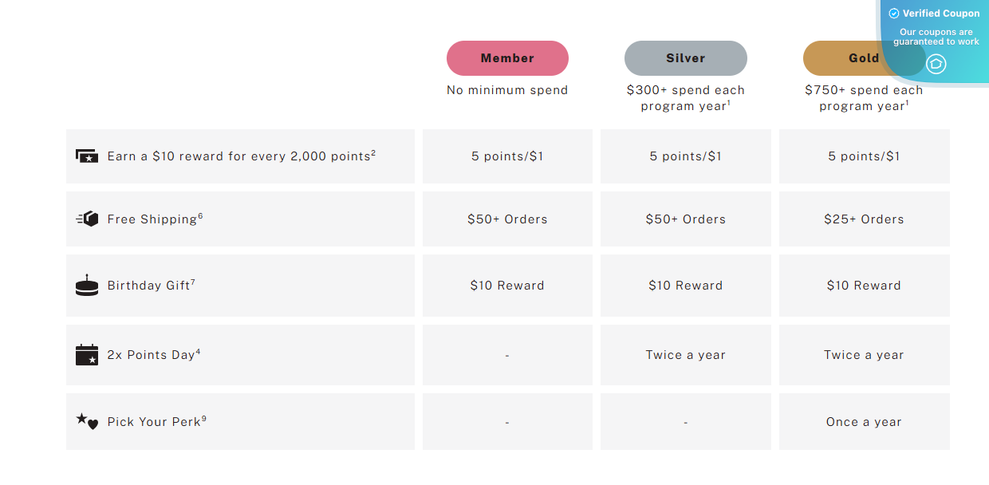The height and width of the screenshot is (485, 989).
Task: Select the Gold tier pill
Action: [x=864, y=58]
